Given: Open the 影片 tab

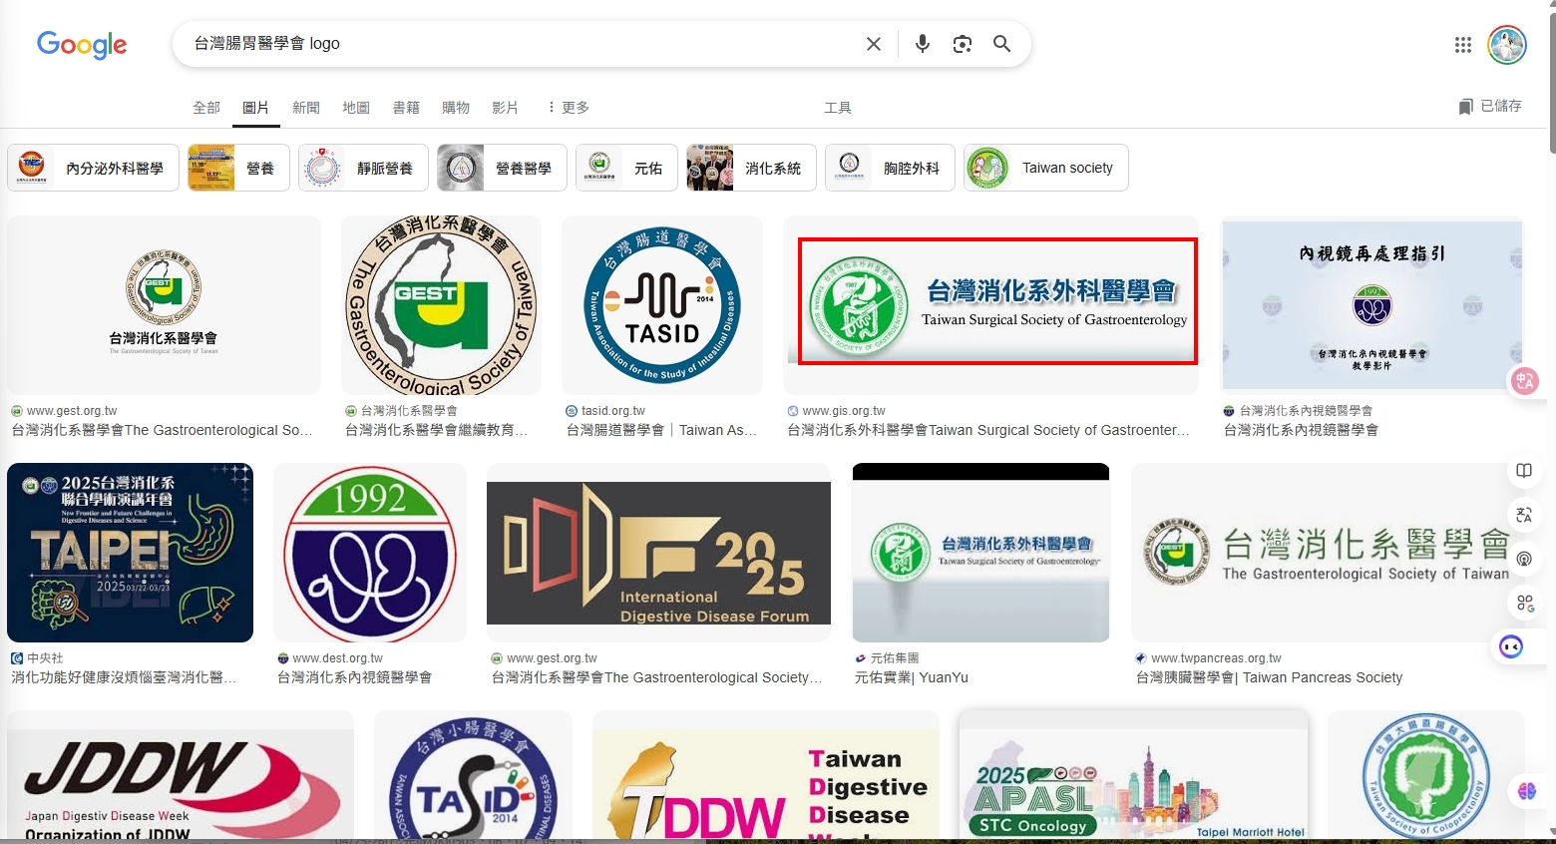Looking at the screenshot, I should tap(506, 107).
